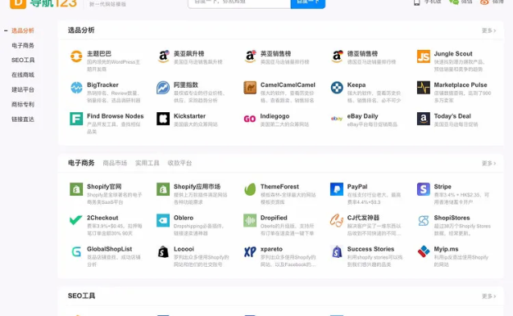Switch to the 收款平台 tab
This screenshot has height=316, width=513.
tap(179, 163)
